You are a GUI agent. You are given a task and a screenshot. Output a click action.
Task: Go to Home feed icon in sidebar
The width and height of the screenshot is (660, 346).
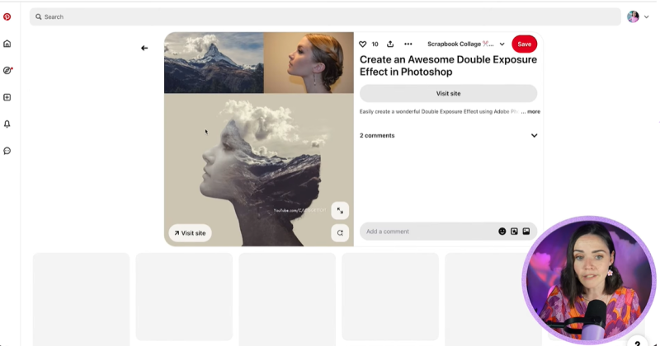click(x=7, y=44)
